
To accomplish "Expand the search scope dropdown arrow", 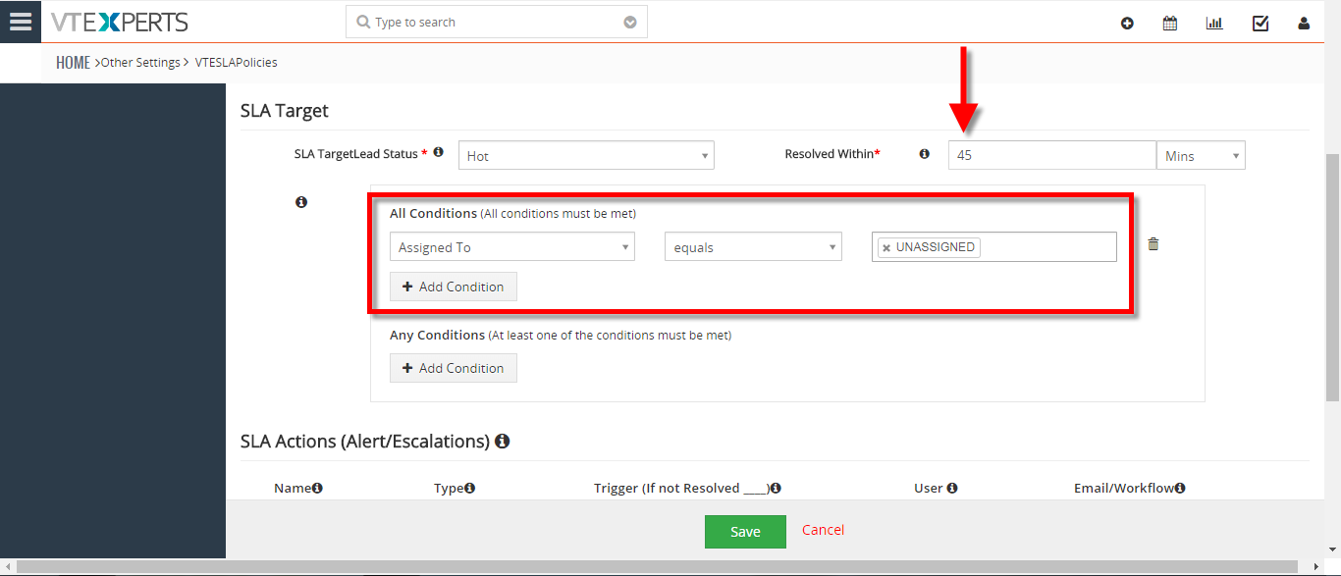I will [630, 22].
